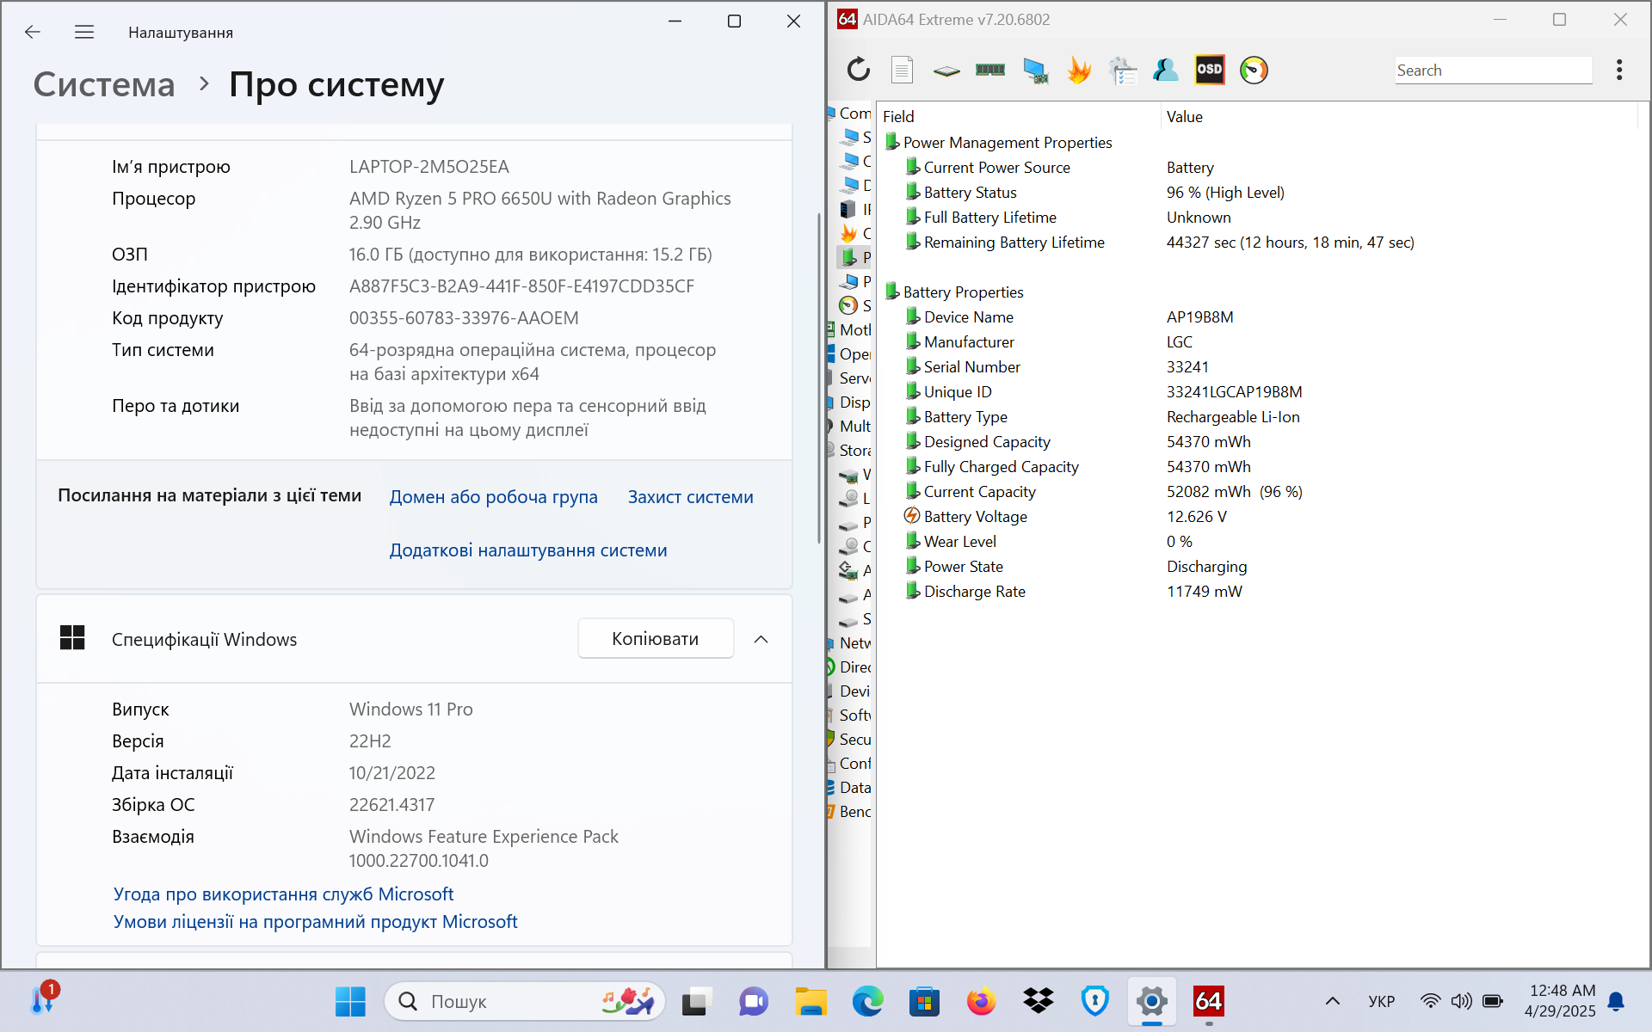This screenshot has width=1652, height=1032.
Task: Open Додаткові налаштування системи link
Action: (x=528, y=550)
